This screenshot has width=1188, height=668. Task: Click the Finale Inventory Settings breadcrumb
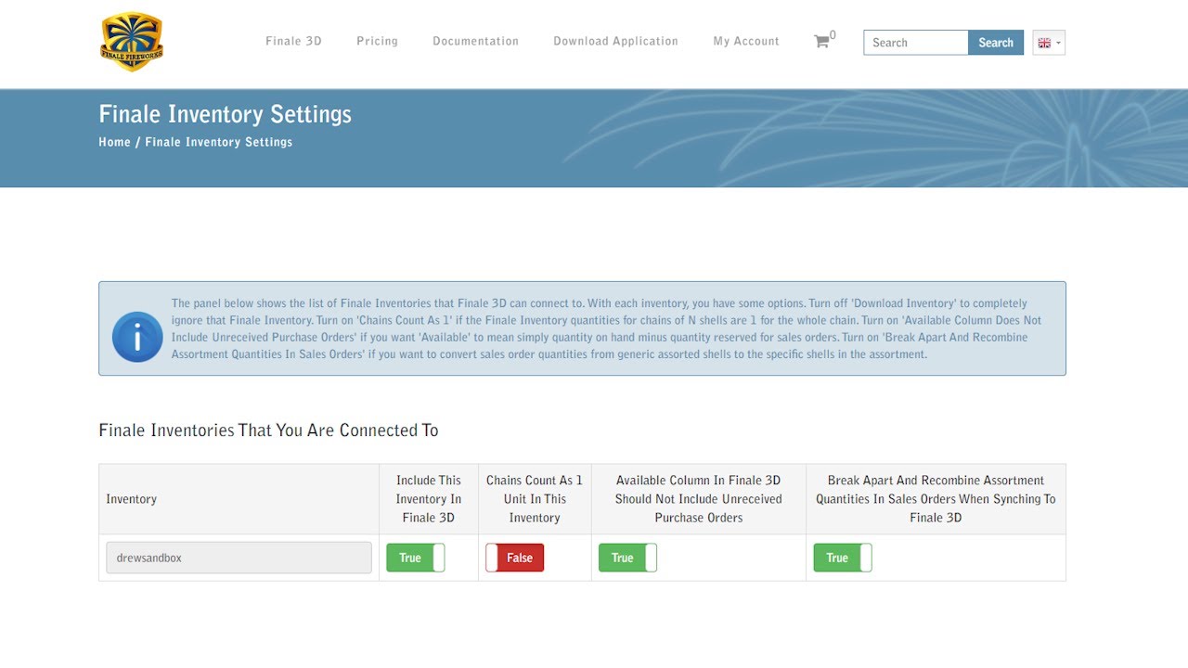point(218,142)
